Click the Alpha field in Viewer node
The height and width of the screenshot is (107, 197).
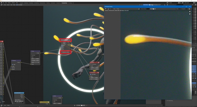[x=94, y=68]
